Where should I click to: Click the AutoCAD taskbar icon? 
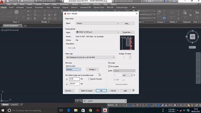click(x=105, y=110)
